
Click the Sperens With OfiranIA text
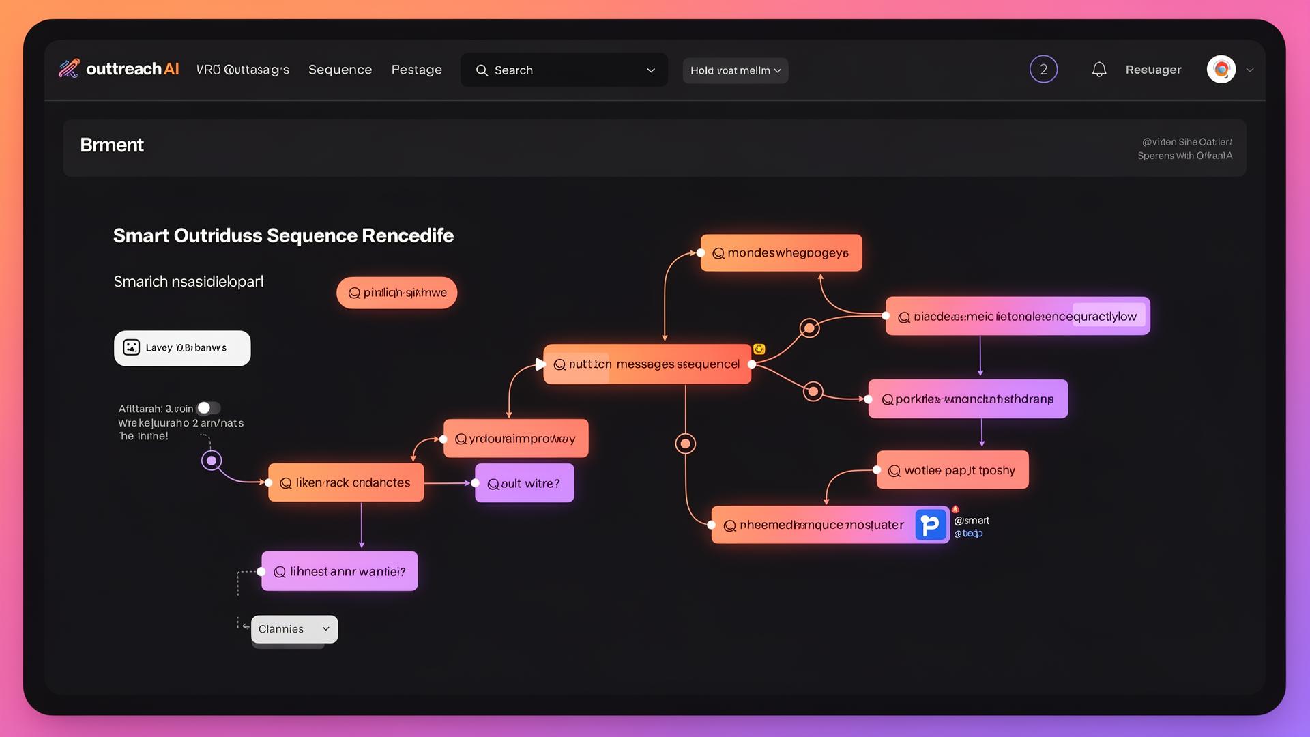1184,156
